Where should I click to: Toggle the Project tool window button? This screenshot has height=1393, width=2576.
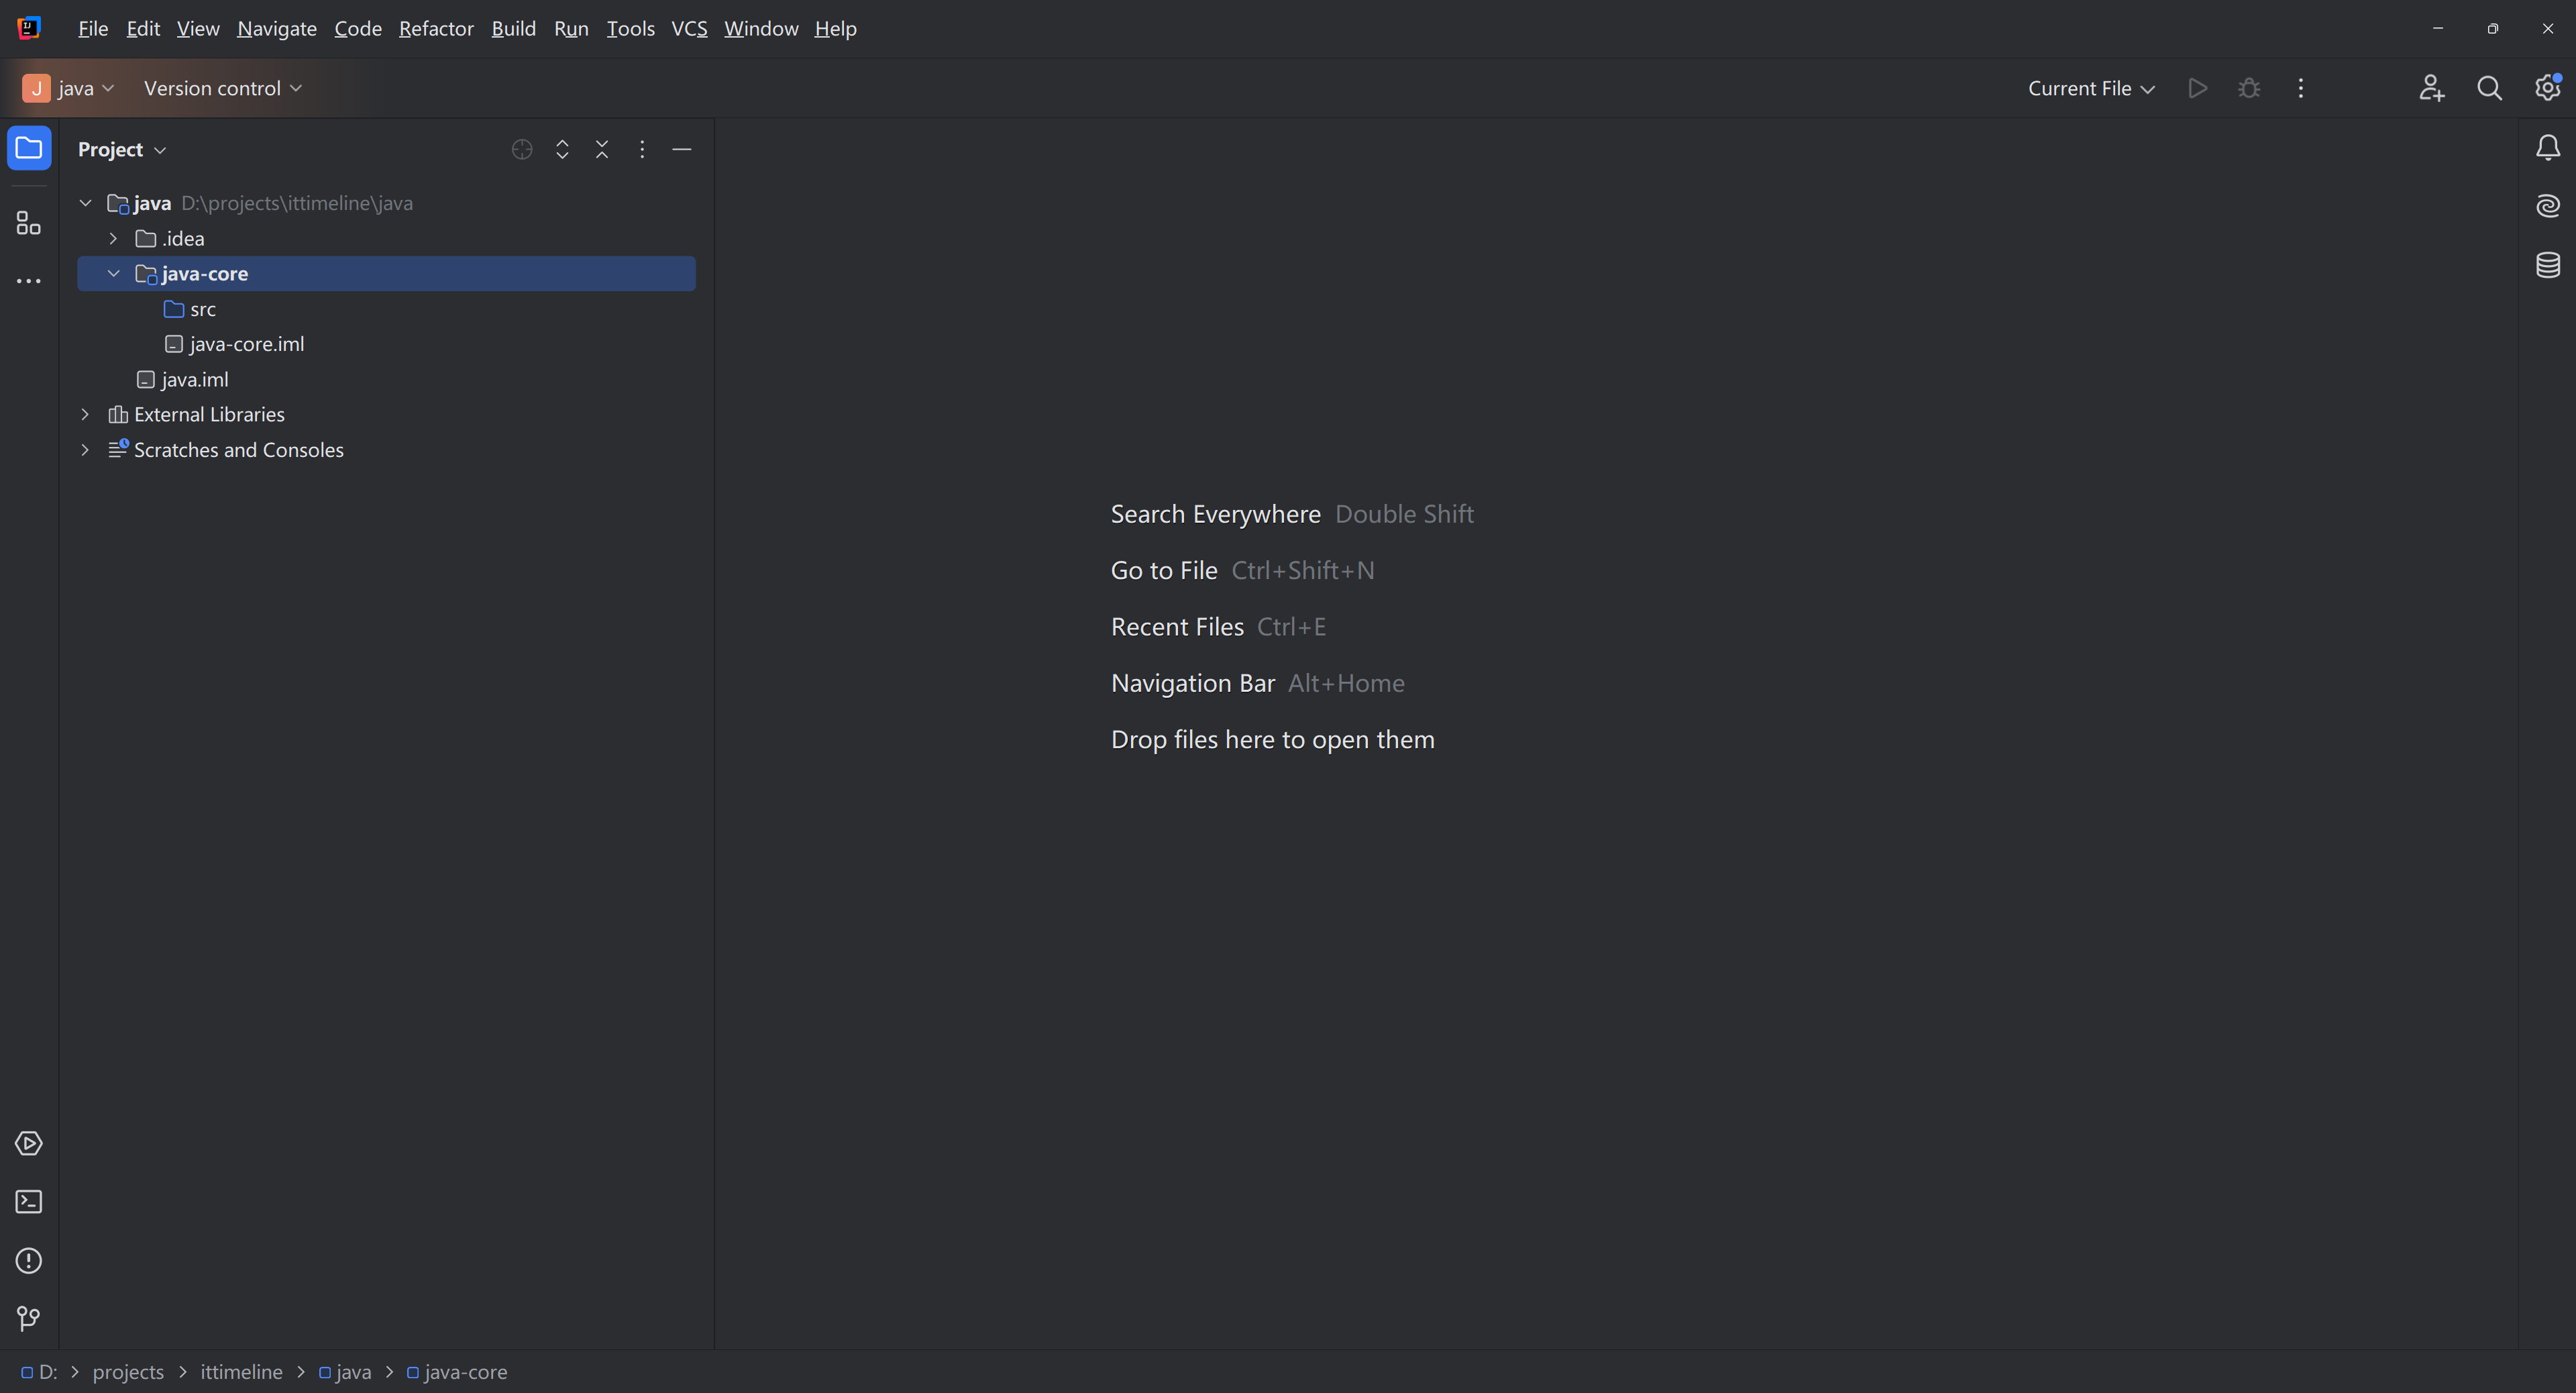click(29, 148)
